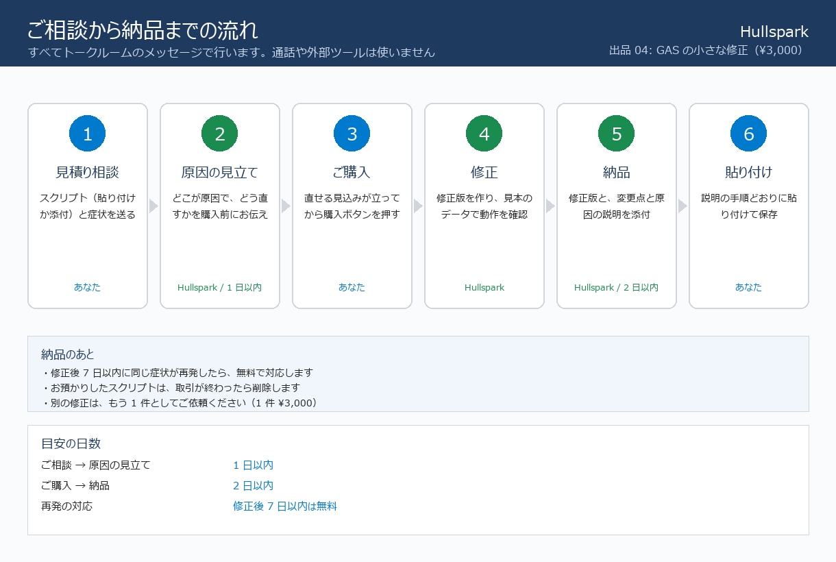This screenshot has width=836, height=562.
Task: Click the 納品のあと section heading
Action: pyautogui.click(x=68, y=354)
